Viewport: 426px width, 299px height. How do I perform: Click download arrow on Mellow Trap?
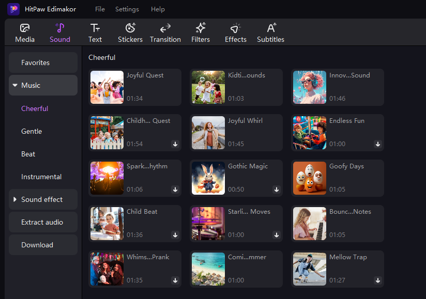tap(378, 280)
